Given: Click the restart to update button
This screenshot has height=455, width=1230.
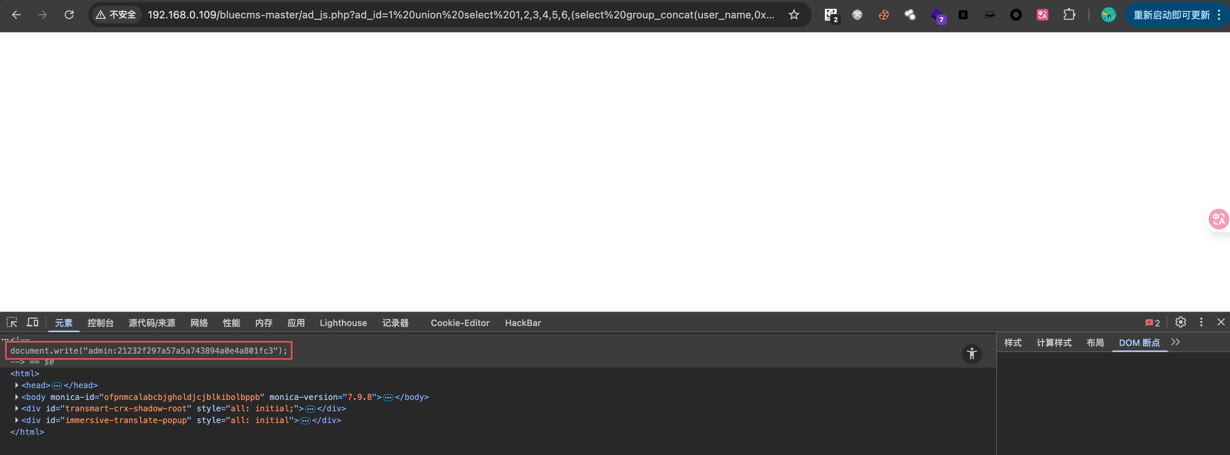Looking at the screenshot, I should 1171,15.
